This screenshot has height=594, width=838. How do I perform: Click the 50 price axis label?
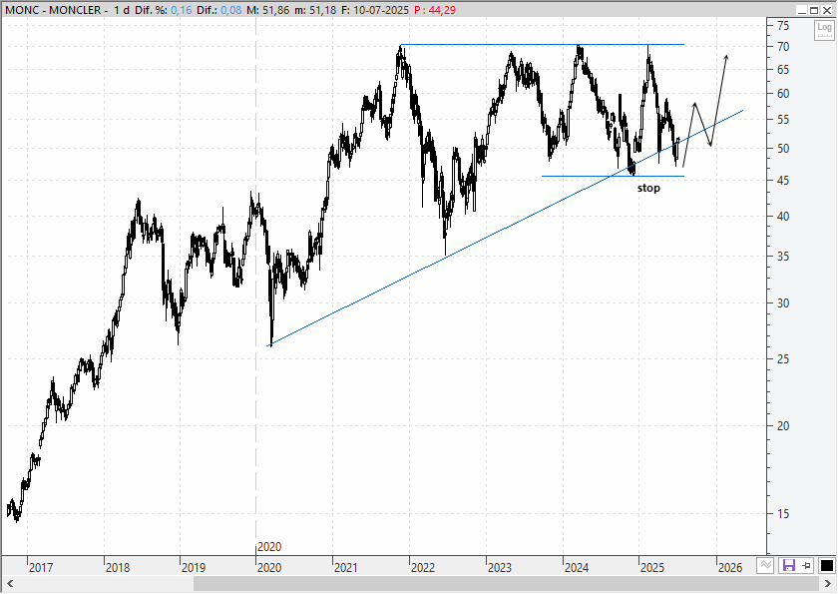pyautogui.click(x=783, y=149)
